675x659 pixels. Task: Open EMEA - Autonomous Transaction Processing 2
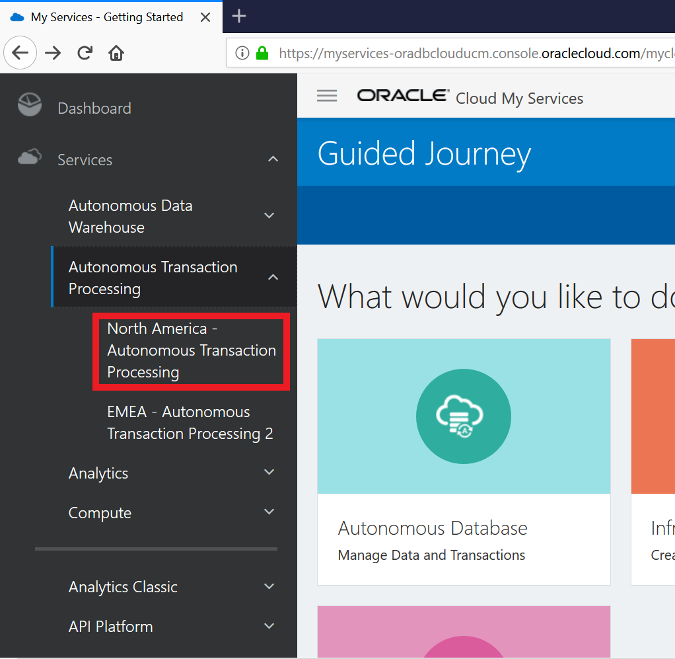tap(190, 422)
